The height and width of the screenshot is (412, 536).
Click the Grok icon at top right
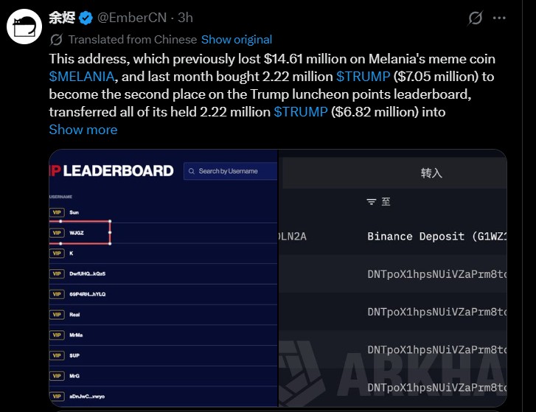coord(475,18)
